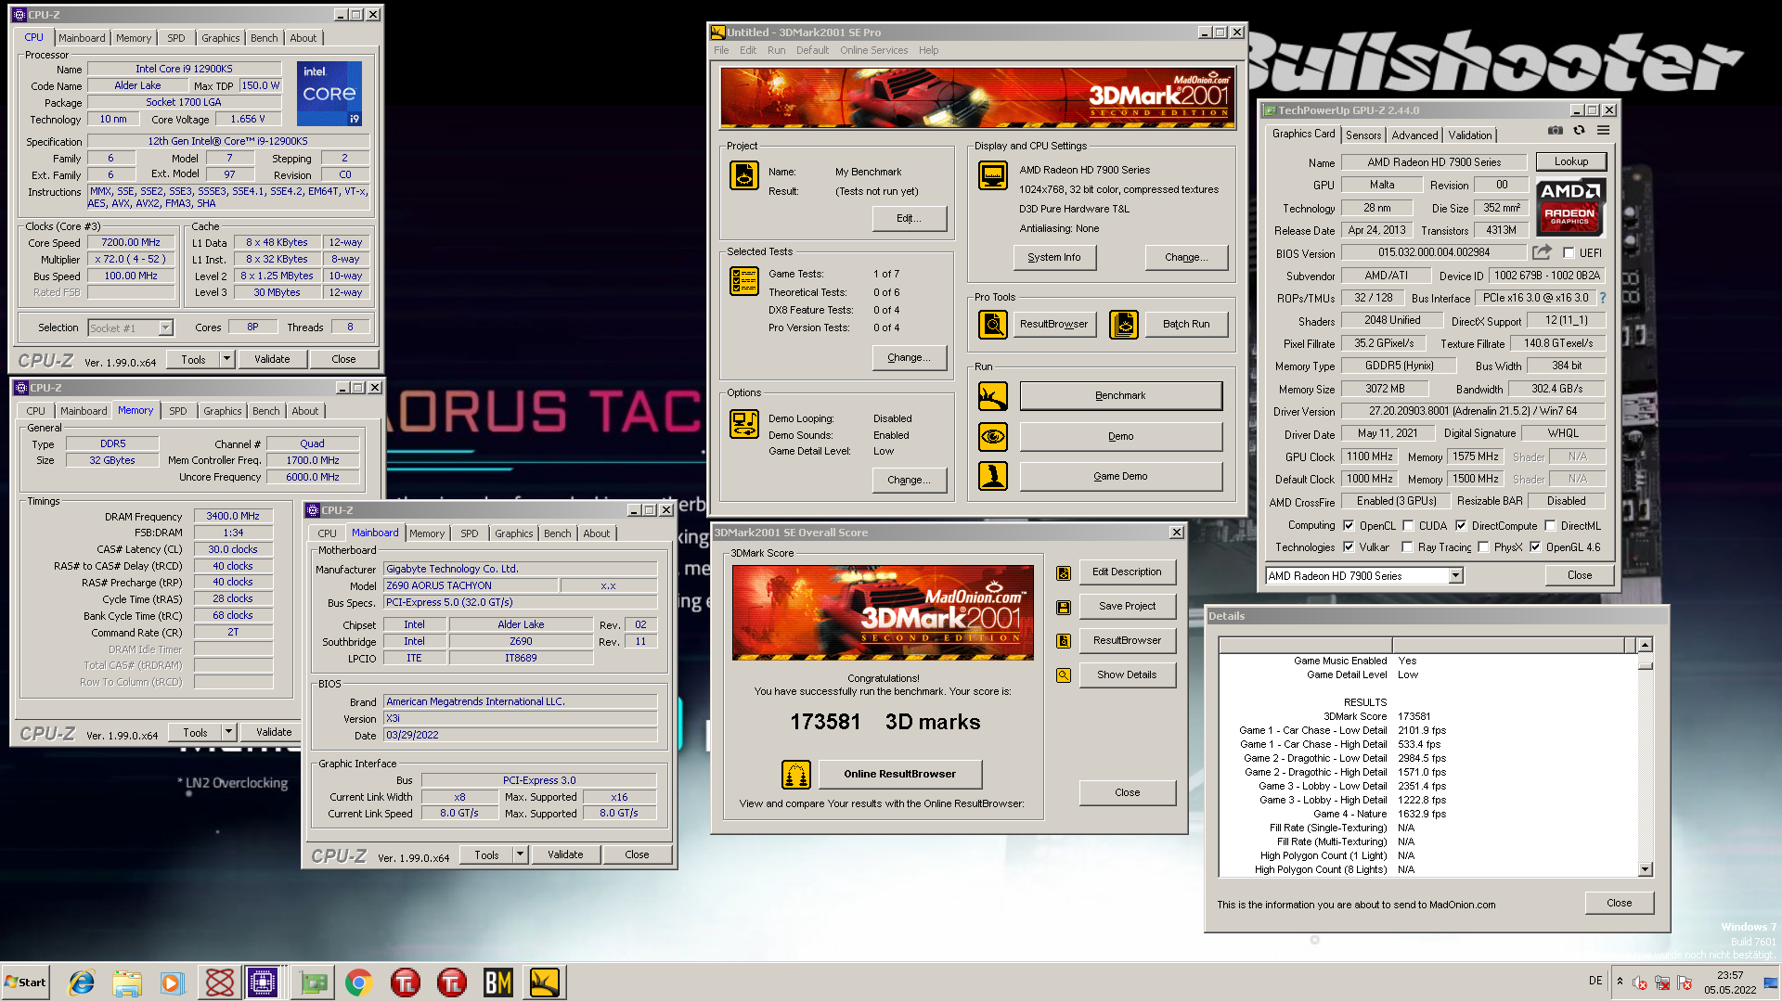Open Tools dropdown arrow in Mainboard tab window
Screen dimensions: 1782x1002
pos(520,854)
